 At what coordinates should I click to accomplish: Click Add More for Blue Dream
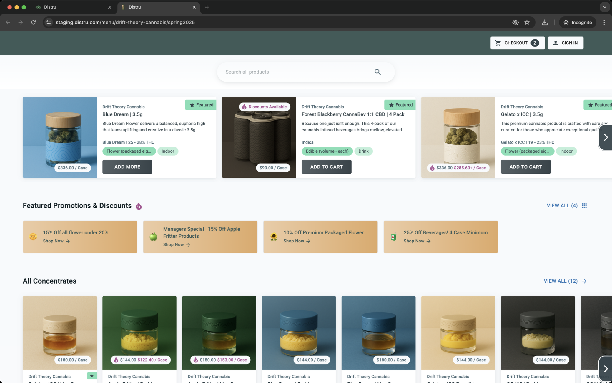pos(127,167)
